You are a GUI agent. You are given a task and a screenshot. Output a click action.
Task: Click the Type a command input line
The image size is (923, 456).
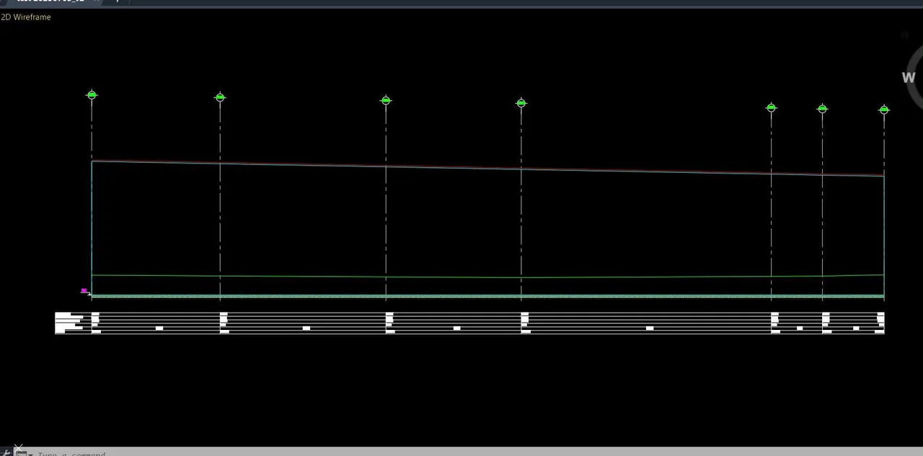pos(476,453)
